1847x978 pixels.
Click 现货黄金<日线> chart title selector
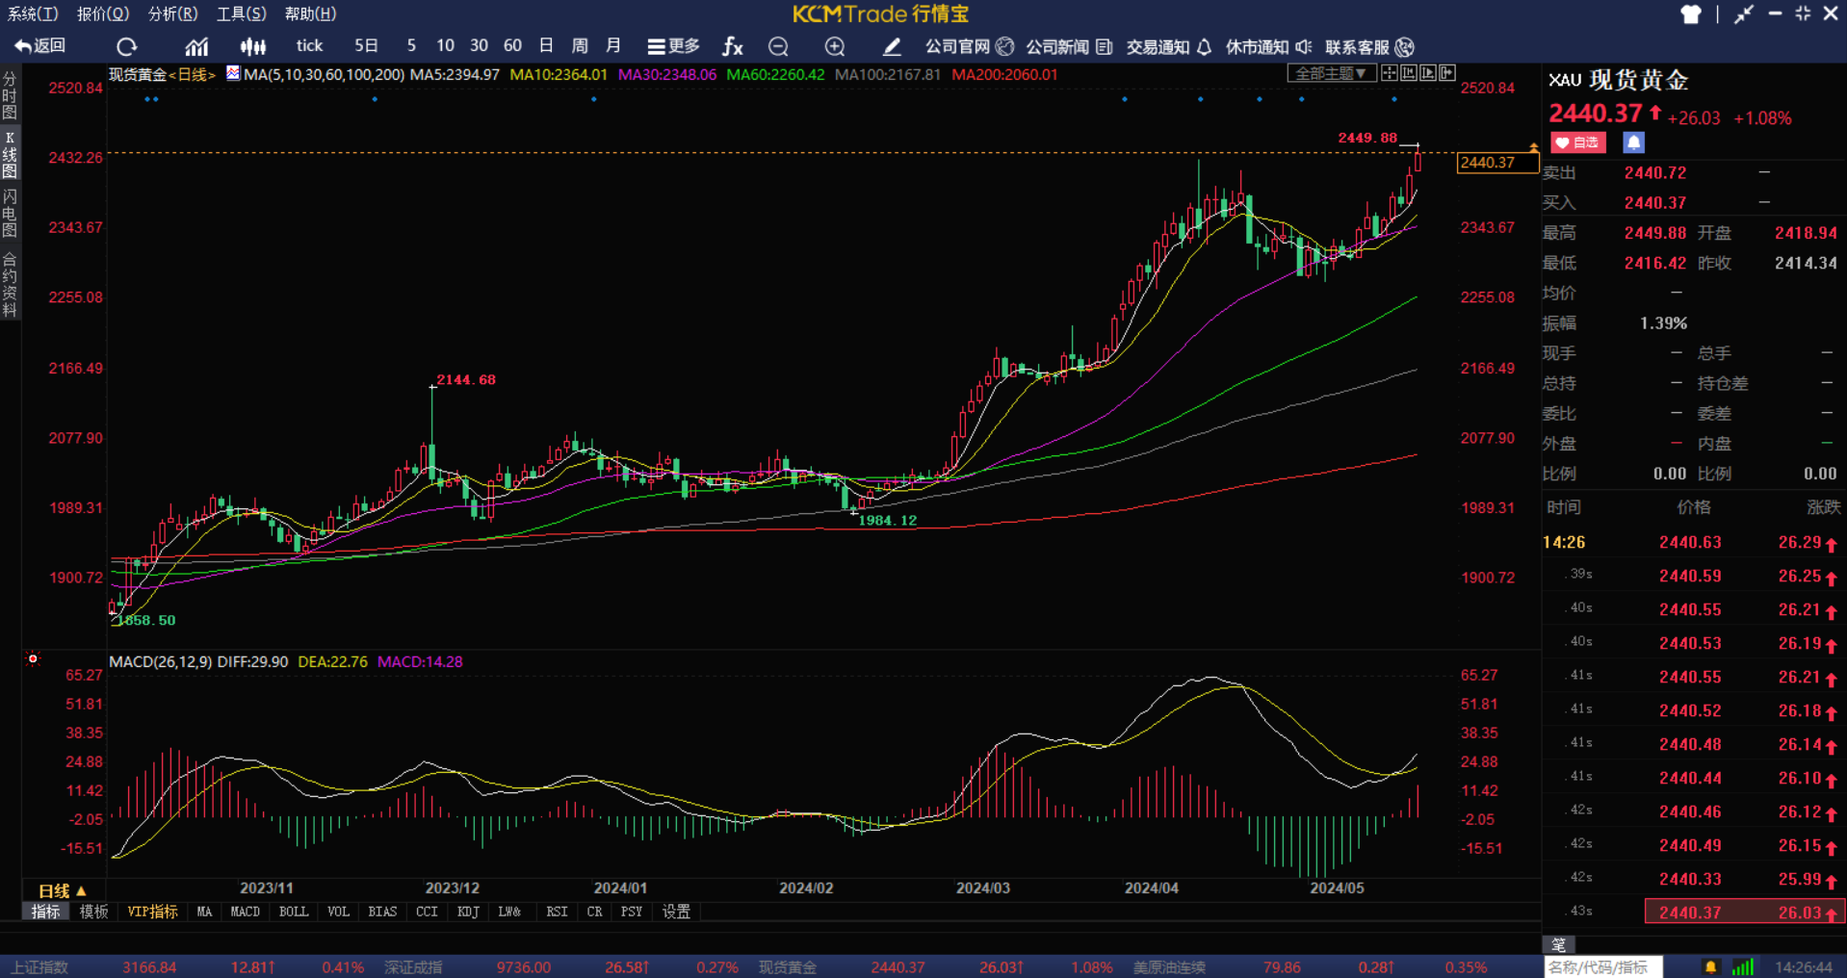(x=163, y=74)
